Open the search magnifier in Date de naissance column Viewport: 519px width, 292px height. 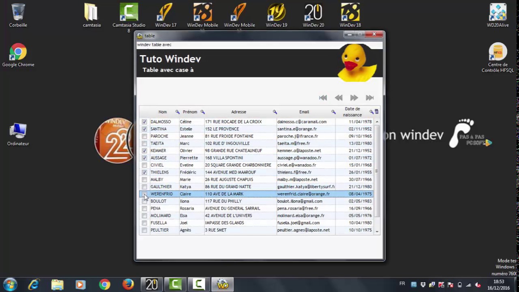(x=371, y=112)
